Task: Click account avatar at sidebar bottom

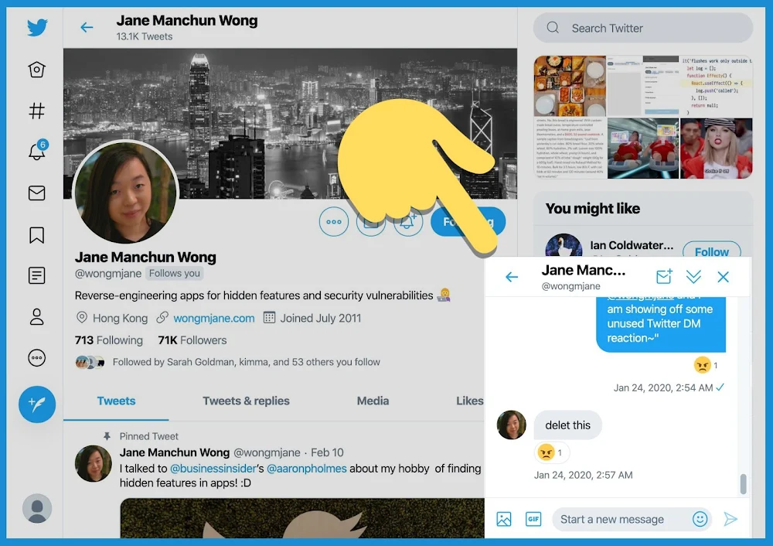Action: [x=37, y=508]
